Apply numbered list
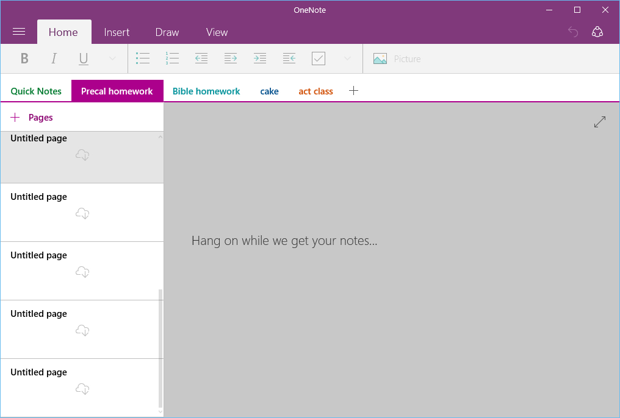 click(172, 58)
